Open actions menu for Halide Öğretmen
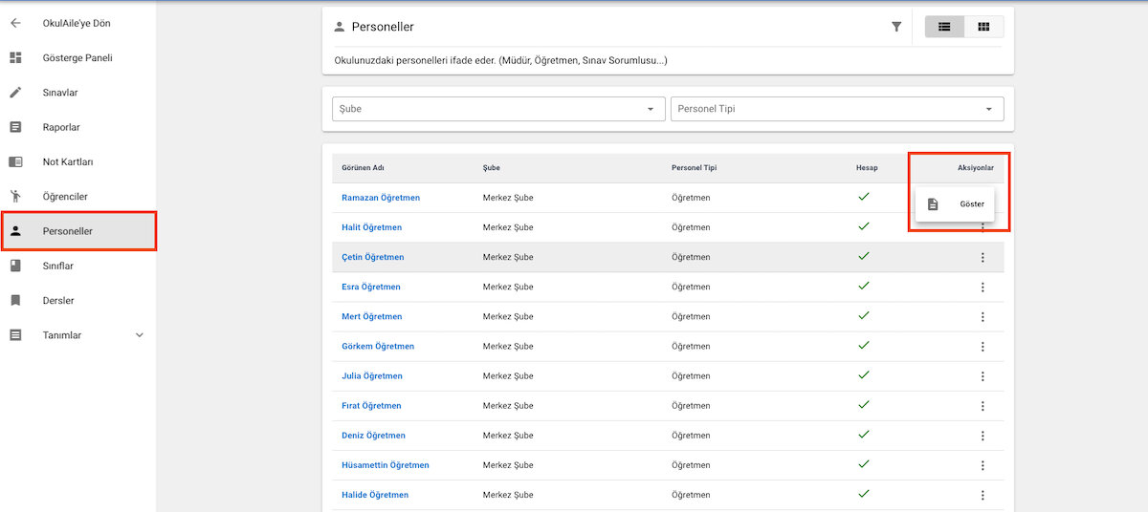This screenshot has height=512, width=1148. coord(982,495)
